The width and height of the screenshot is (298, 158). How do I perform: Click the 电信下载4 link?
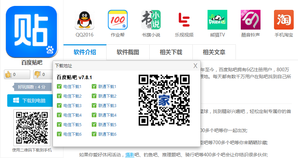(72, 115)
